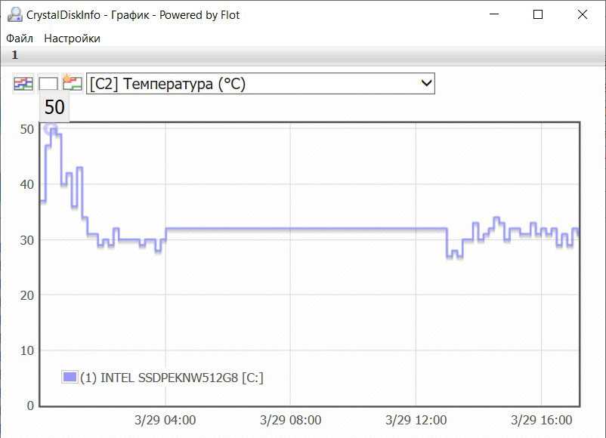Click the 50 value tooltip
606x438 pixels.
(54, 108)
